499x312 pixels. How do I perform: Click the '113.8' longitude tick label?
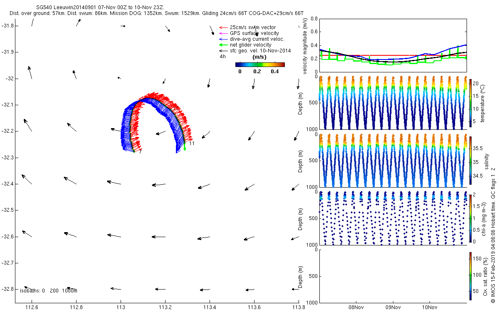tap(299, 307)
